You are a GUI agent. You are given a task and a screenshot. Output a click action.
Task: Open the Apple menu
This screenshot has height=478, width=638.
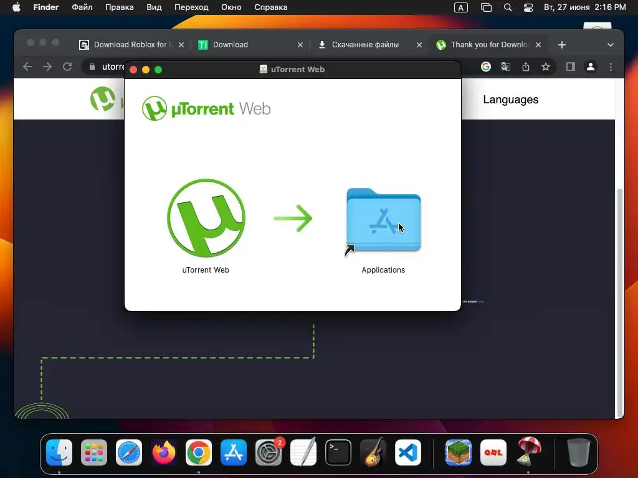click(16, 7)
